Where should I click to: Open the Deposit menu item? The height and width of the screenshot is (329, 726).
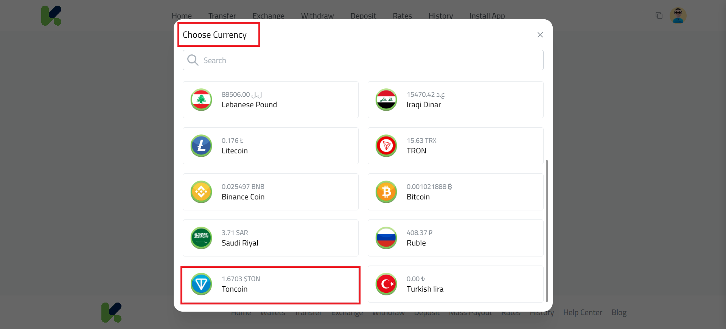coord(363,16)
